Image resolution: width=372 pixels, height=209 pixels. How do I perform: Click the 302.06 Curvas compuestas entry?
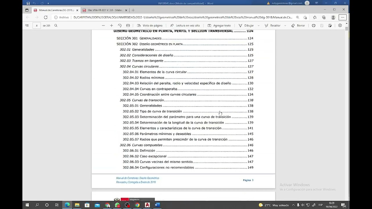tap(187, 145)
